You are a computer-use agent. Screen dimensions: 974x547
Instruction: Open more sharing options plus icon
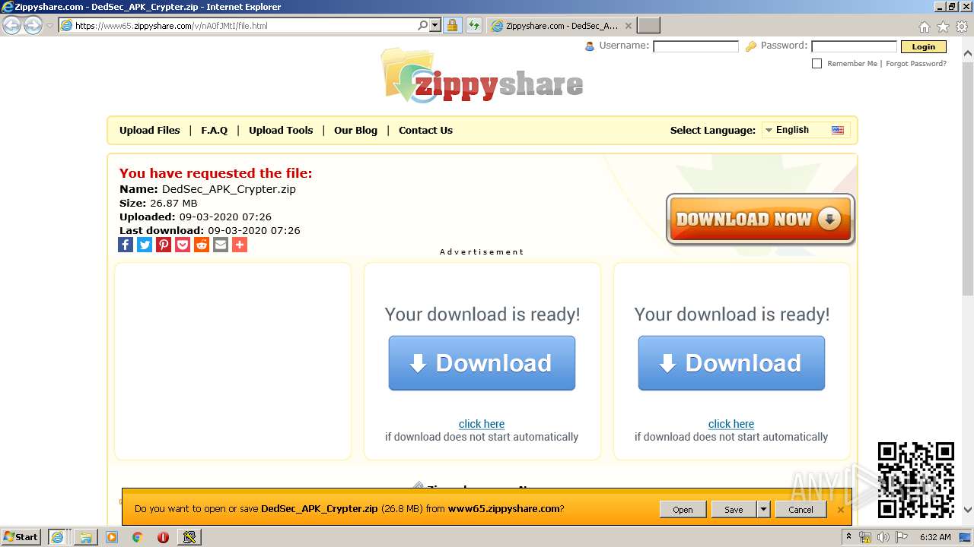240,245
